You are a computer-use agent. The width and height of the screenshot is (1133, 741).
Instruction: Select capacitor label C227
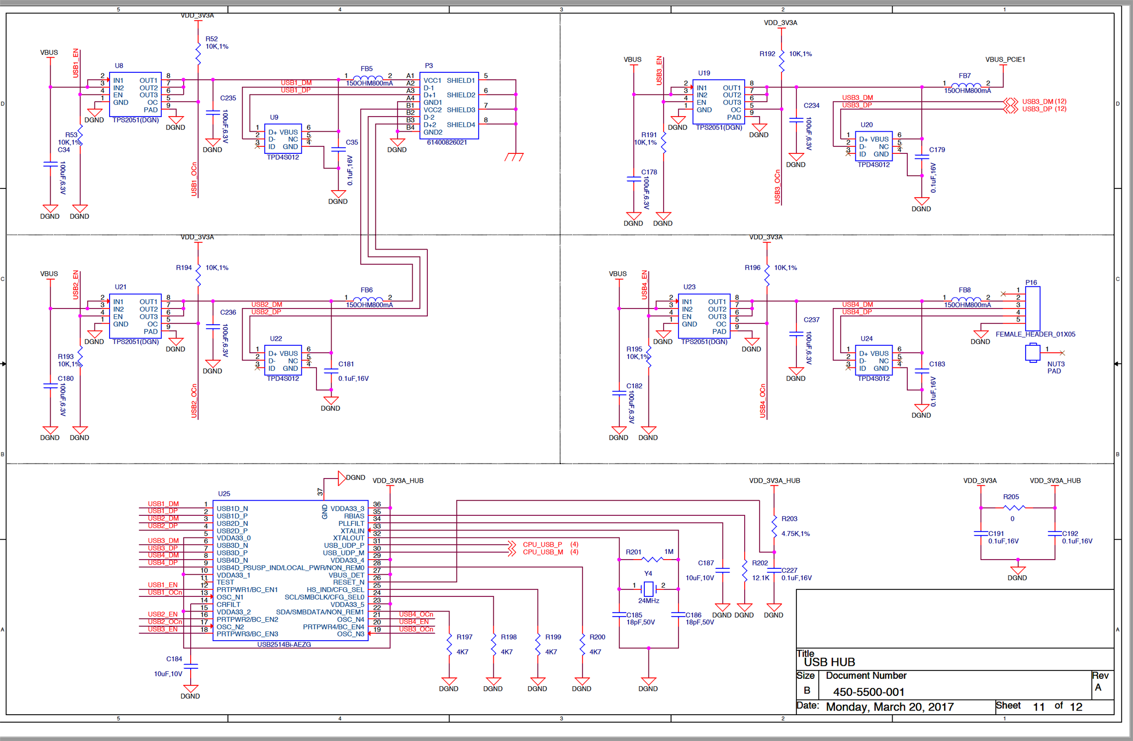pyautogui.click(x=789, y=570)
